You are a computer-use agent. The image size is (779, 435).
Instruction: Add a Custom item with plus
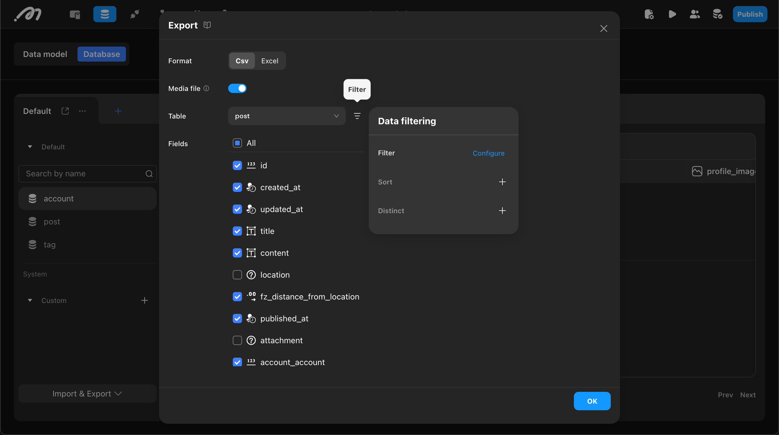point(145,300)
